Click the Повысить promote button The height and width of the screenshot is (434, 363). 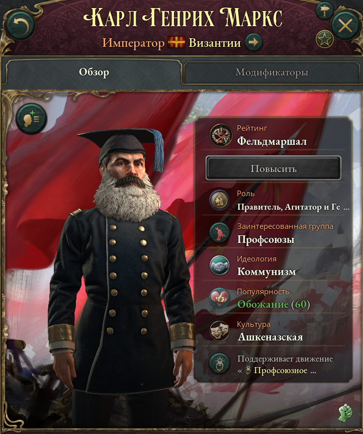tap(274, 168)
